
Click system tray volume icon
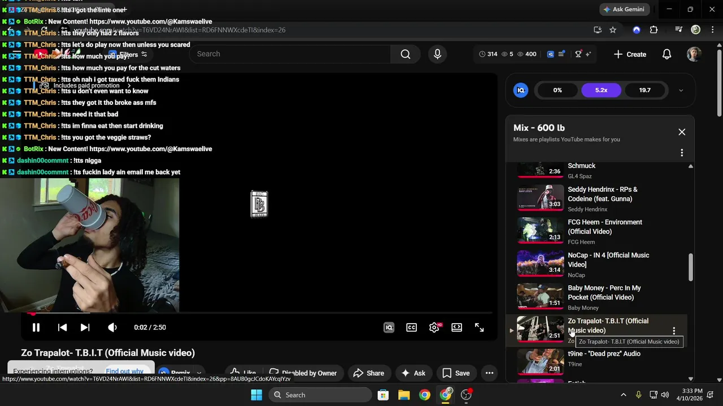click(665, 395)
